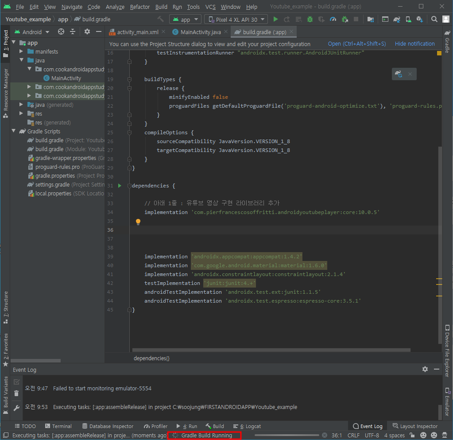Click the Event Log wrench settings icon
This screenshot has height=440, width=453.
pyautogui.click(x=16, y=408)
